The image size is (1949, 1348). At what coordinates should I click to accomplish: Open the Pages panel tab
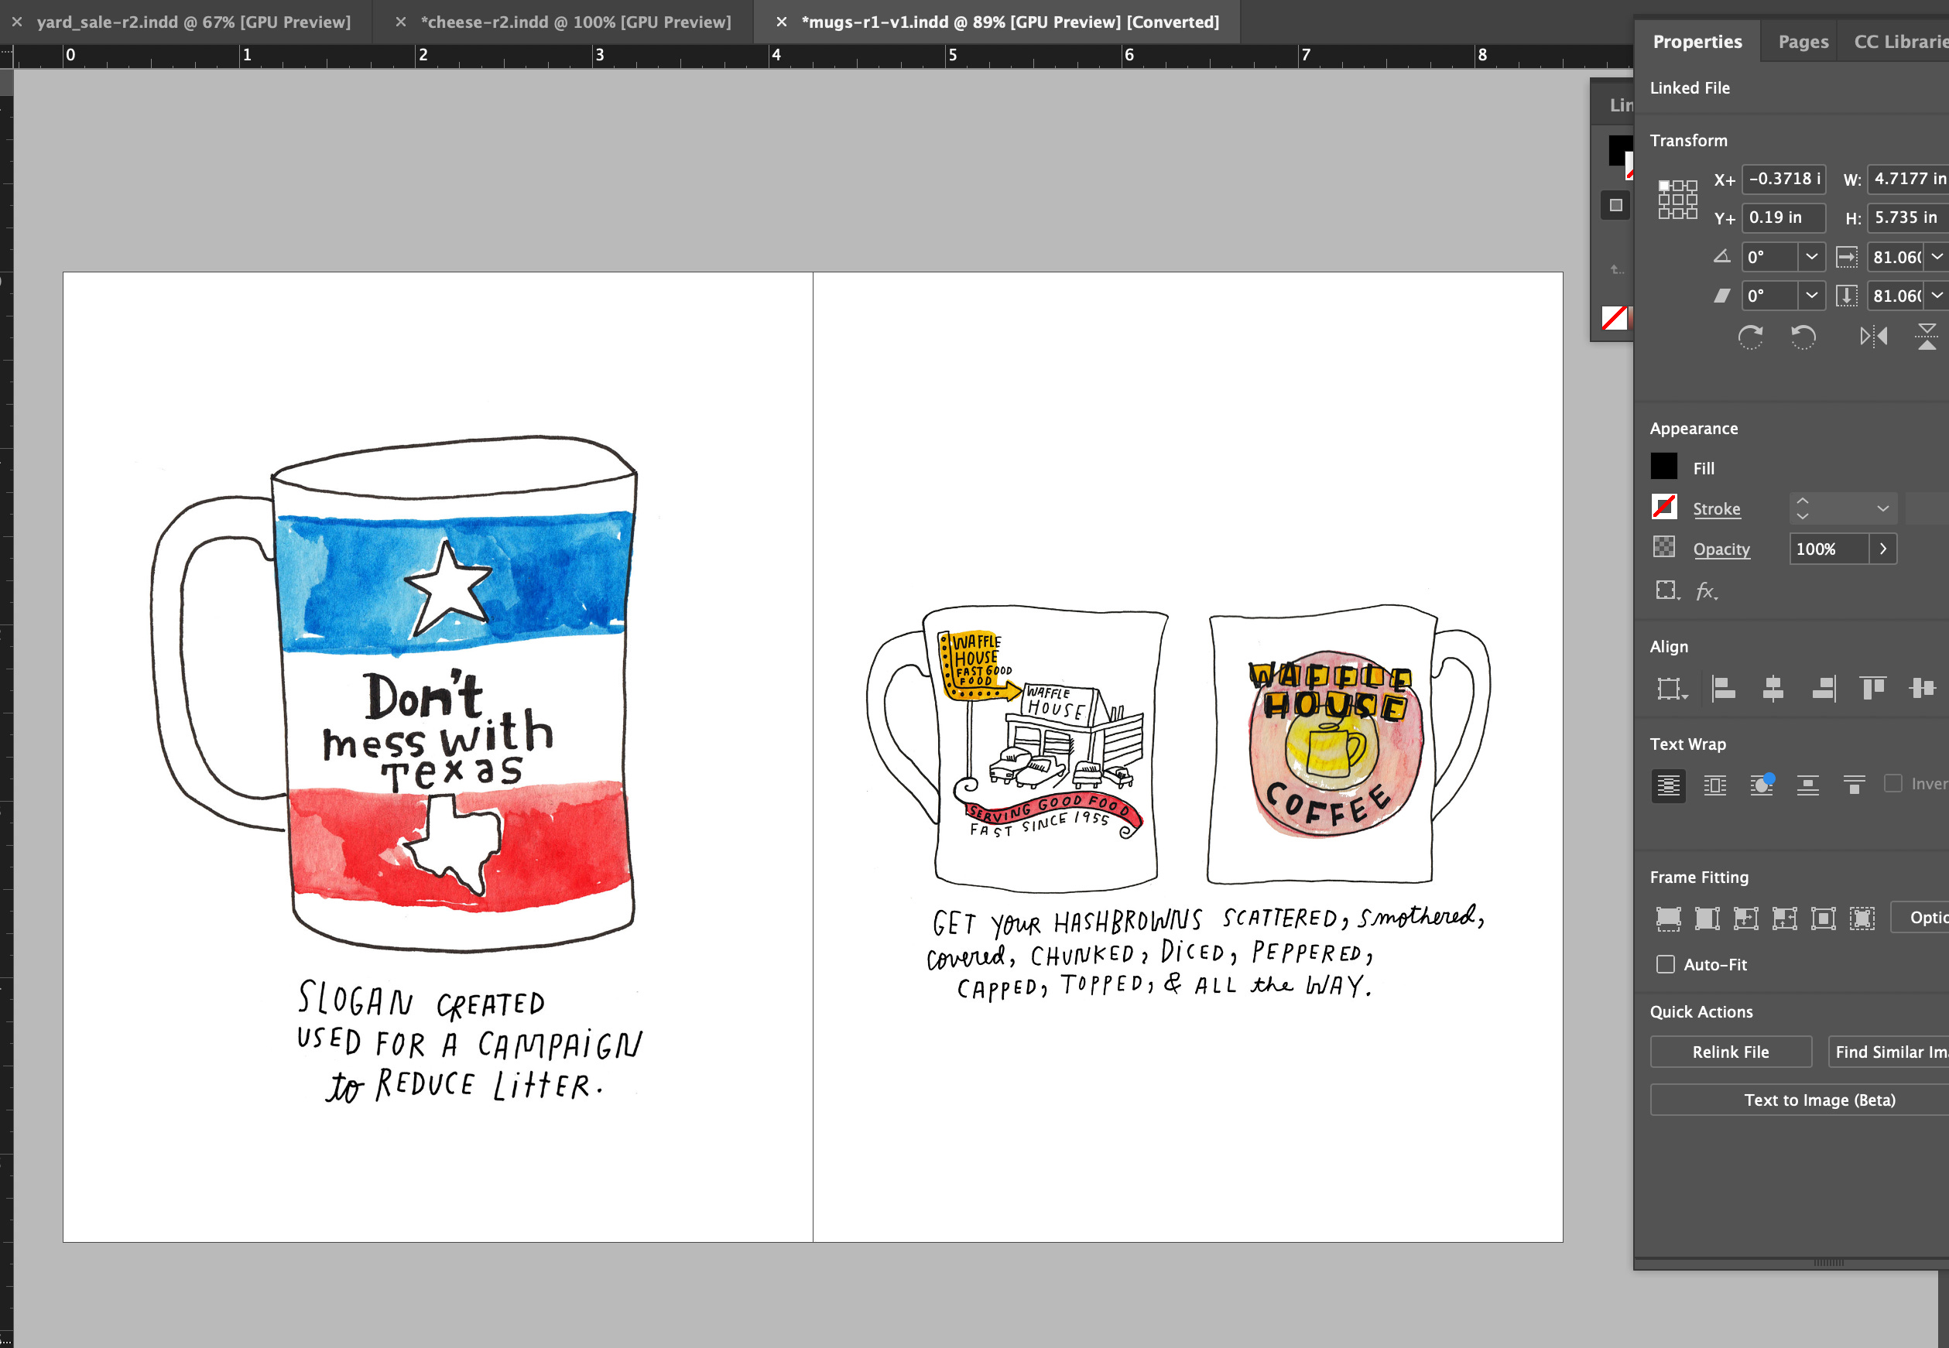tap(1803, 41)
